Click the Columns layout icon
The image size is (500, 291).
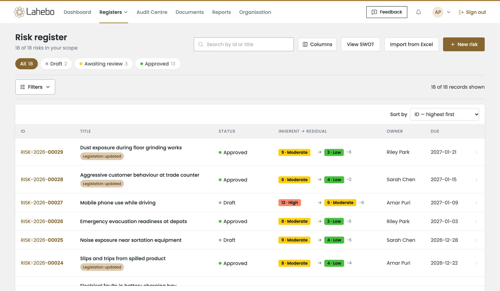tap(305, 44)
